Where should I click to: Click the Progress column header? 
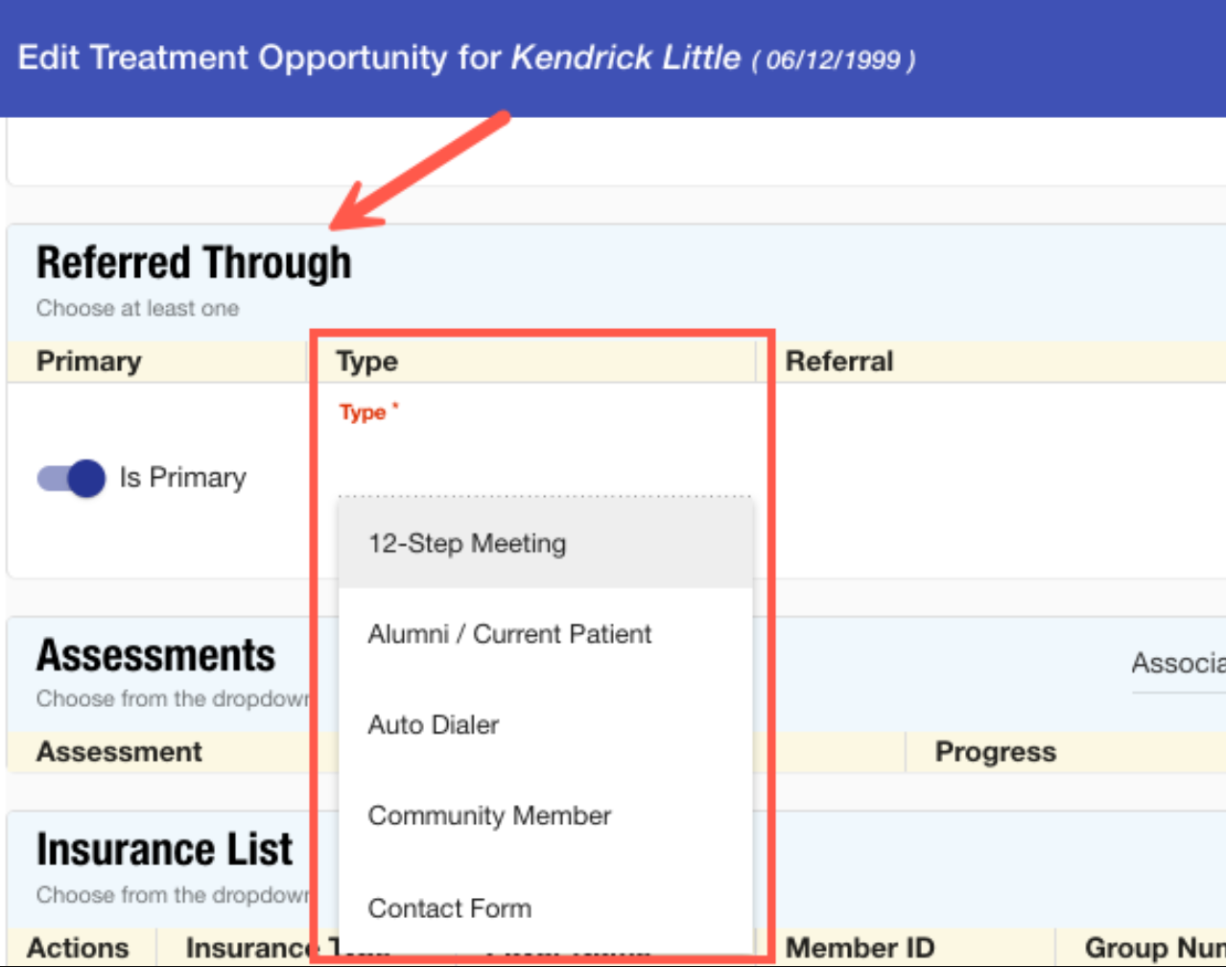pyautogui.click(x=995, y=752)
